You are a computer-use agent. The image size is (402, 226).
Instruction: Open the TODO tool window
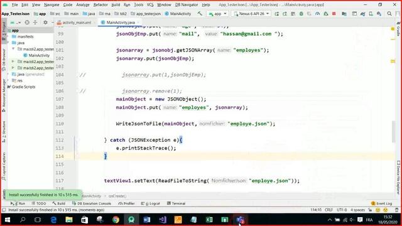click(39, 203)
